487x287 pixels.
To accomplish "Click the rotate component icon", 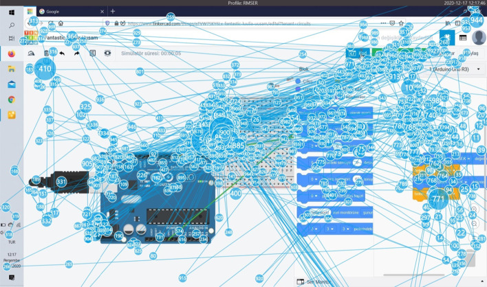I will point(31,53).
